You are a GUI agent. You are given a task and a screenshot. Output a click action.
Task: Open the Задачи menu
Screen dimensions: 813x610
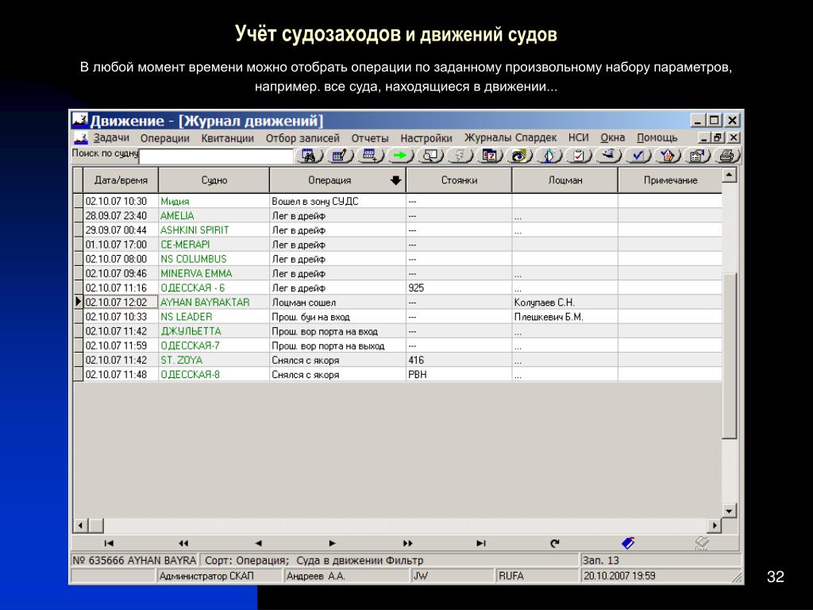111,138
